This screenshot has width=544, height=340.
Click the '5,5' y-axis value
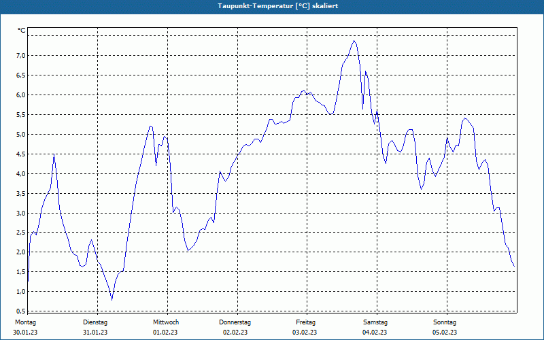point(21,115)
